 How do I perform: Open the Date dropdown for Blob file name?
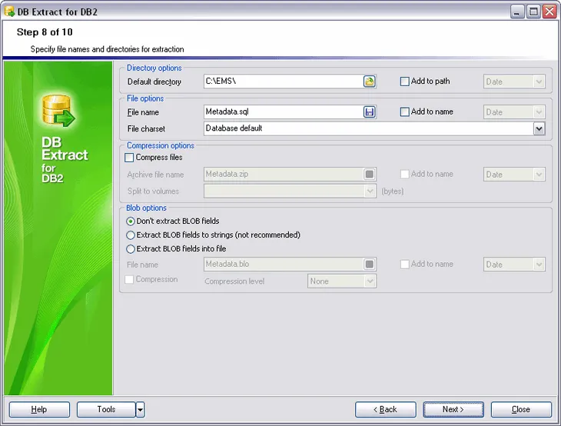pos(539,265)
